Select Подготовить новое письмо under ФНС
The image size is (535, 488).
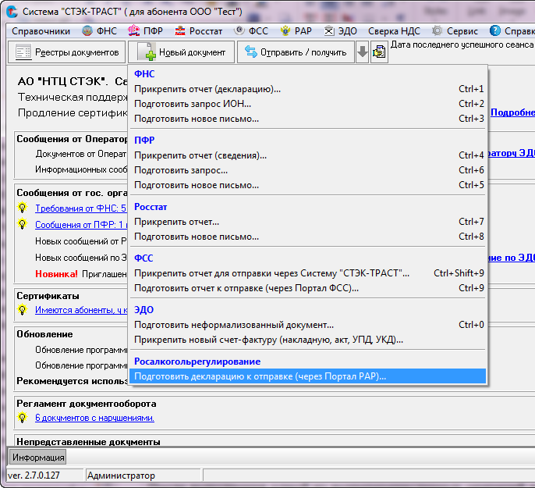point(308,119)
